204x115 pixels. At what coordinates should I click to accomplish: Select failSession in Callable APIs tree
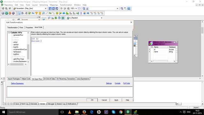pyautogui.click(x=17, y=52)
